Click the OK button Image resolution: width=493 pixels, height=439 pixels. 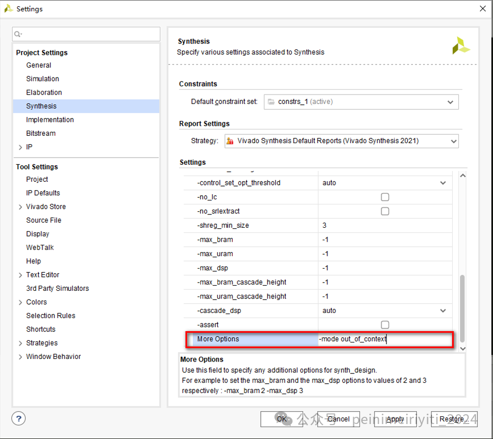282,419
